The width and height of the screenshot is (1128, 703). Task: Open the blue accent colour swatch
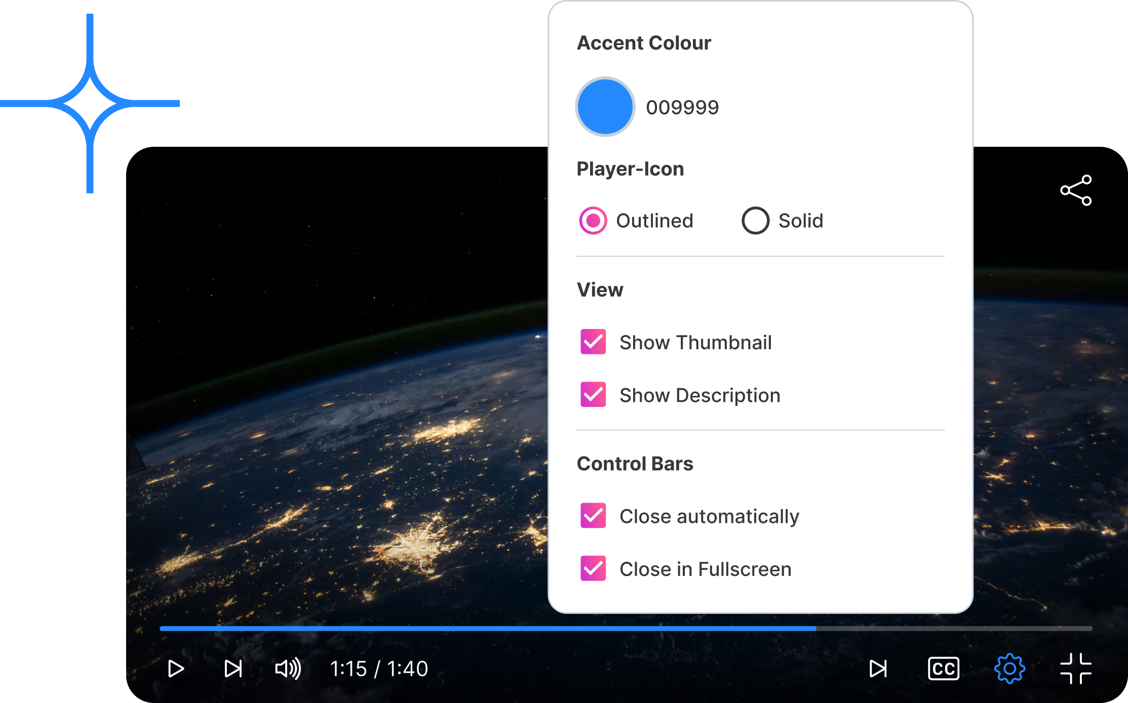pyautogui.click(x=605, y=107)
